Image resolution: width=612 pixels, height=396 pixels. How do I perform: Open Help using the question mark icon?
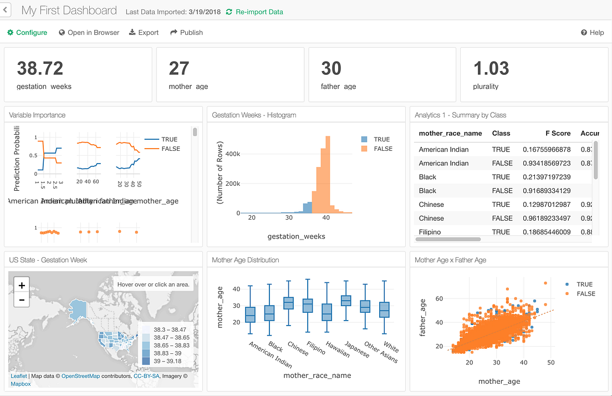[583, 33]
